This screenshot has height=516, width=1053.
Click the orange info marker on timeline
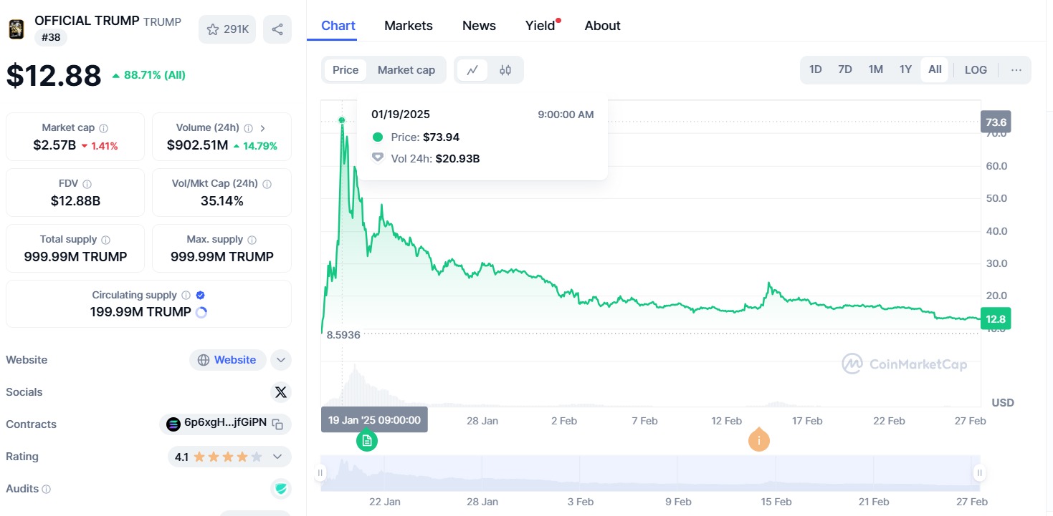[758, 440]
